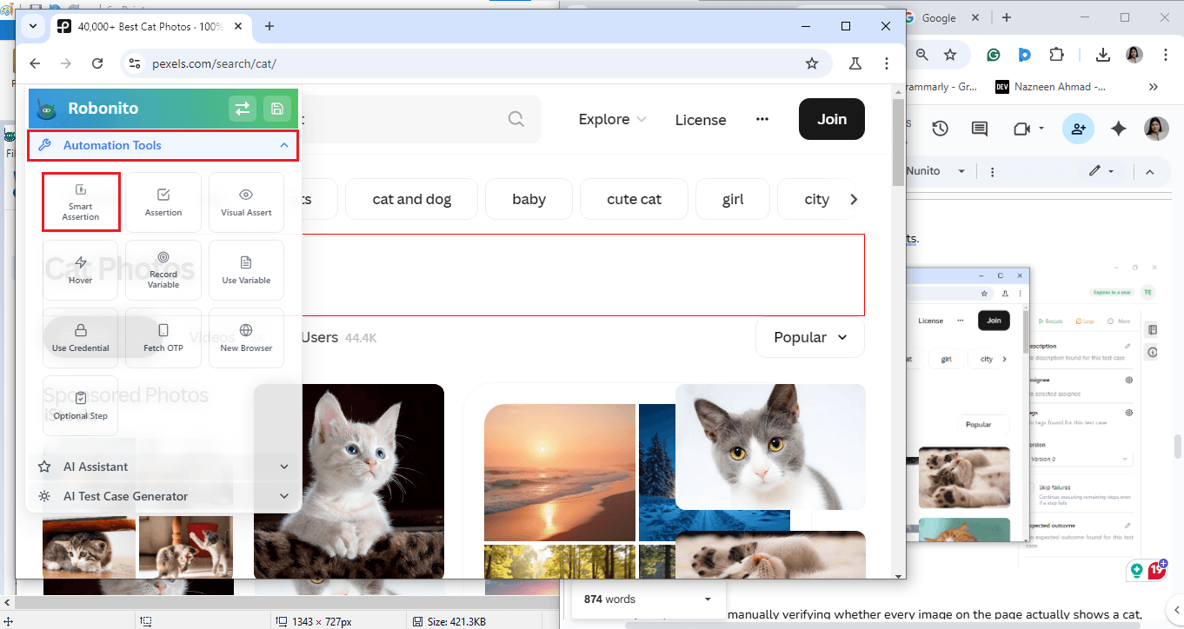Open the 874 words count dropdown
Image resolution: width=1184 pixels, height=629 pixels.
coord(649,599)
